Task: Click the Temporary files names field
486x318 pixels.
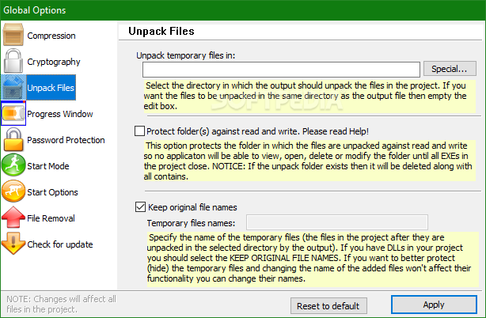Action: 337,222
